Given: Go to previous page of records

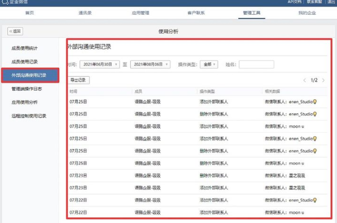Looking at the screenshot, I should (304, 80).
